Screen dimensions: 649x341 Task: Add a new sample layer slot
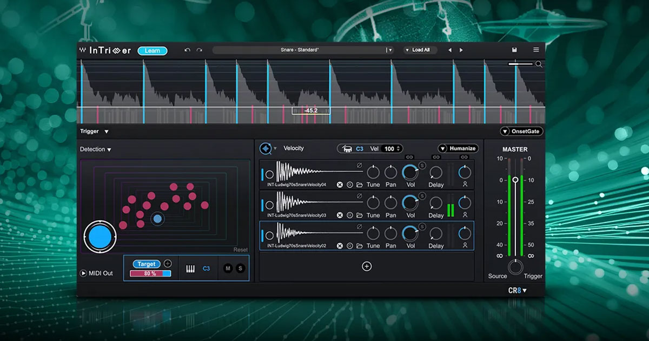(x=367, y=266)
